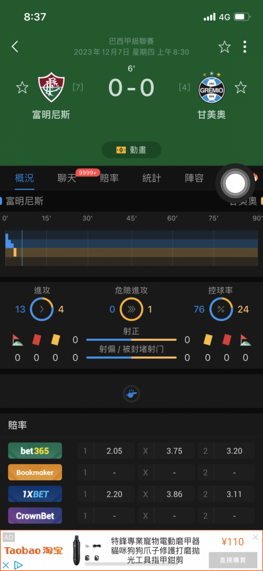Viewport: 263px width, 571px height.
Task: Select 1XBET away win odds 3.11
Action: pyautogui.click(x=235, y=494)
